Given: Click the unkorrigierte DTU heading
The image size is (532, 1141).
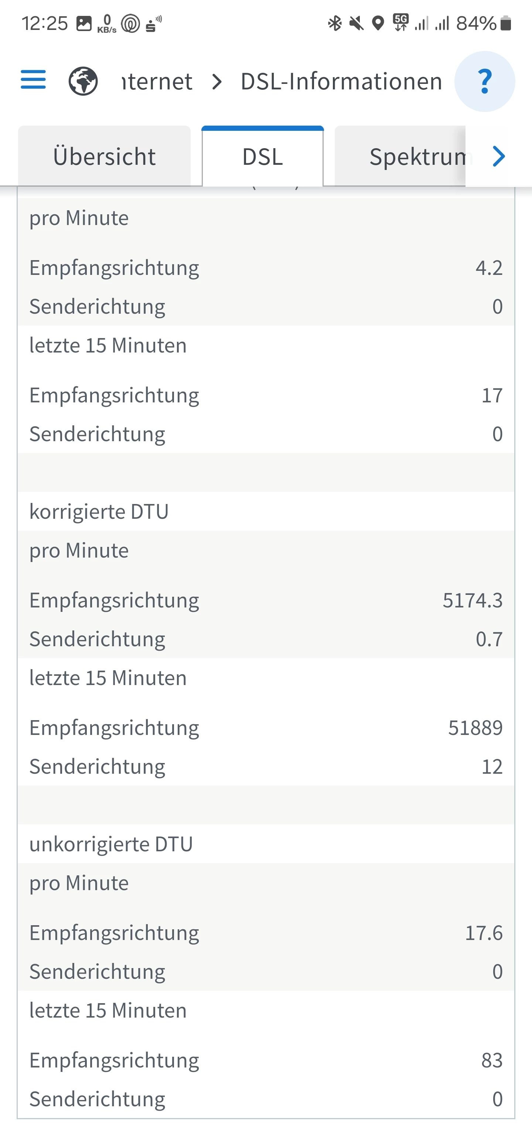Looking at the screenshot, I should click(111, 844).
